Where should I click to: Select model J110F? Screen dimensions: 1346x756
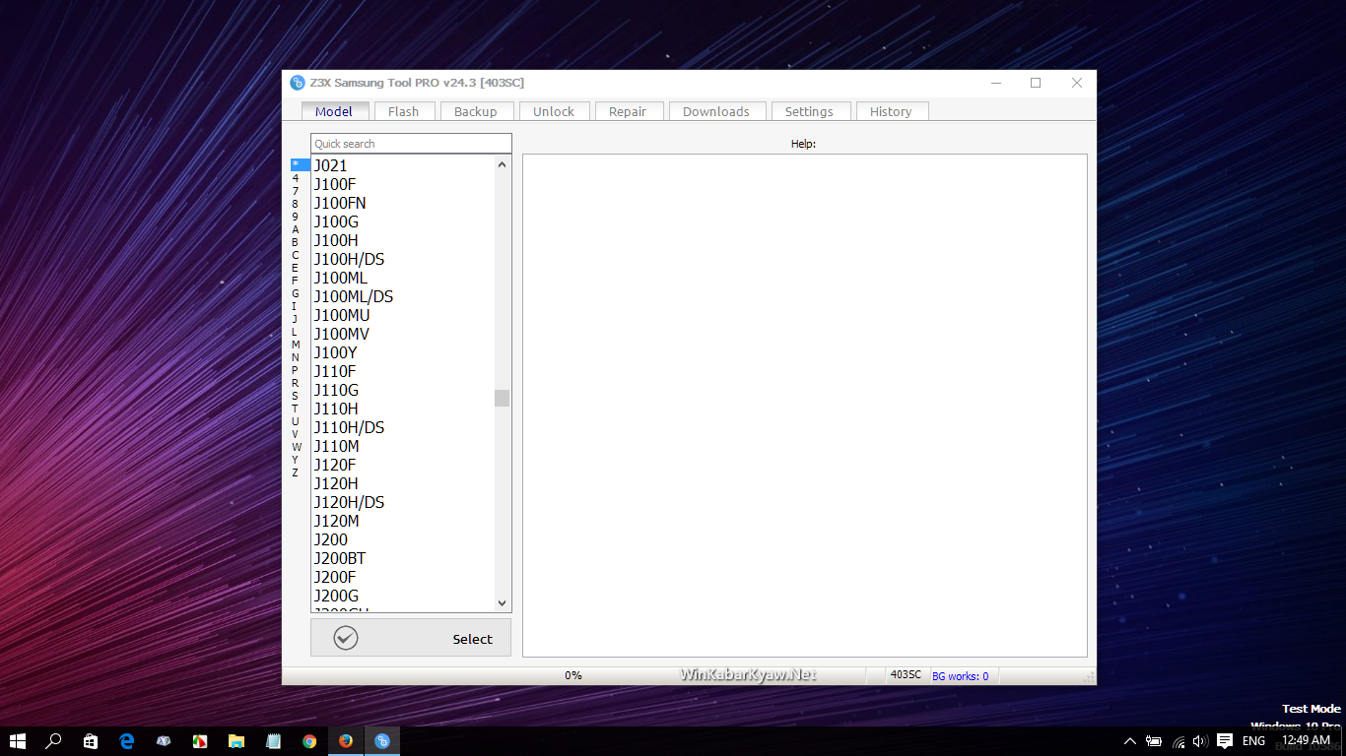click(335, 371)
